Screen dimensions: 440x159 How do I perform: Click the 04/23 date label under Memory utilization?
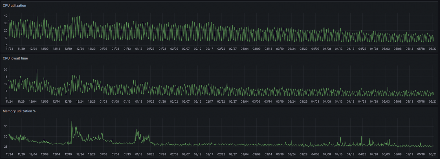[362, 154]
